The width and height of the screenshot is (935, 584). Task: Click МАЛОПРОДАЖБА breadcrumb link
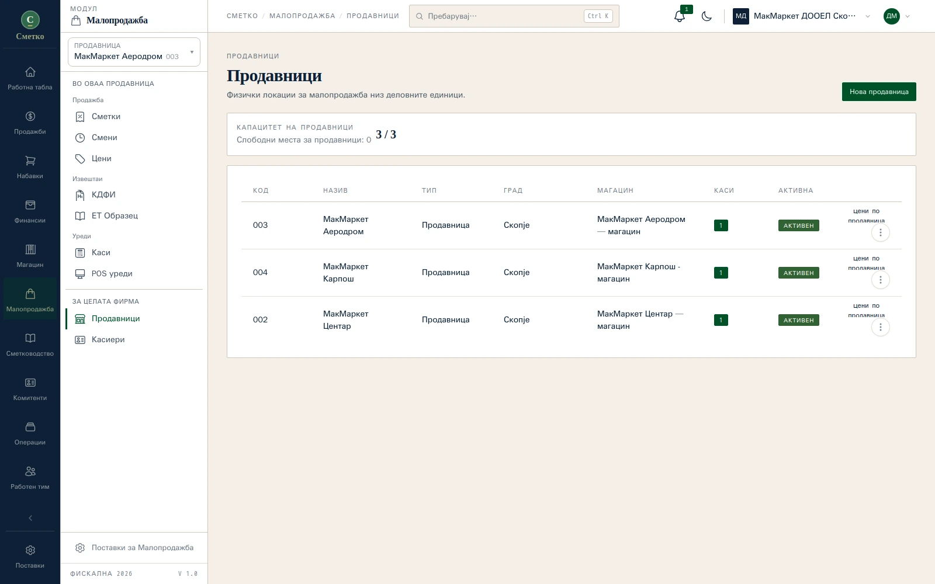(x=302, y=16)
